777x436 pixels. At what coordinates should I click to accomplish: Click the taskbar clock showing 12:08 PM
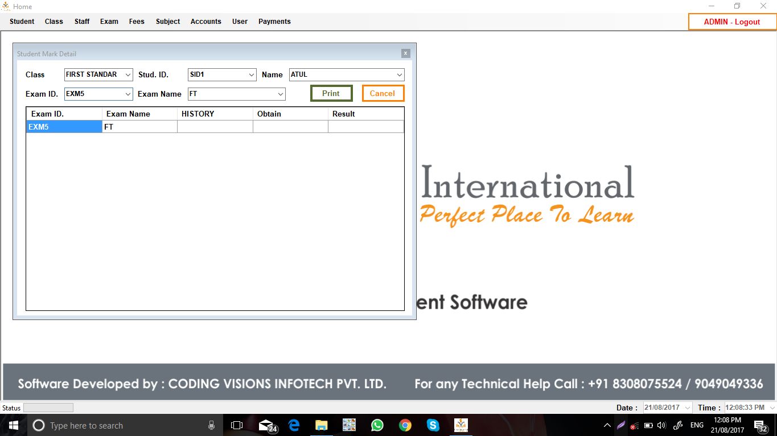pyautogui.click(x=728, y=425)
